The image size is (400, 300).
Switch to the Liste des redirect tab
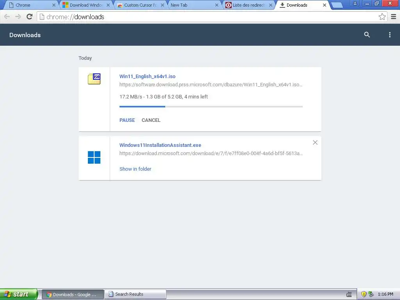coord(248,5)
